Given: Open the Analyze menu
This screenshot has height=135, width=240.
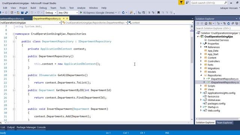Looking at the screenshot, I should (x=81, y=8).
